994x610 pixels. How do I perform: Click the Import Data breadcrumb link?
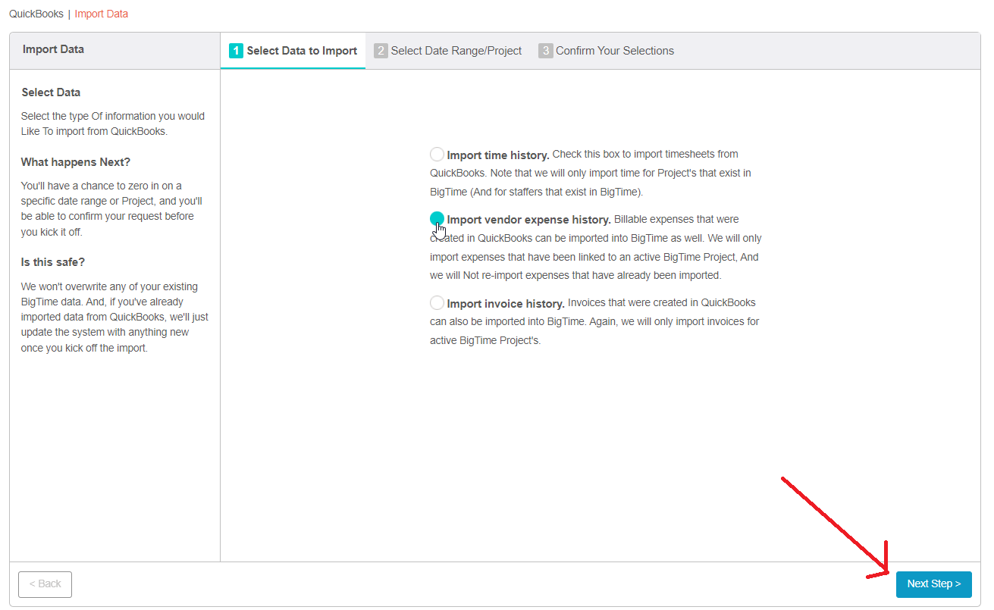tap(101, 14)
